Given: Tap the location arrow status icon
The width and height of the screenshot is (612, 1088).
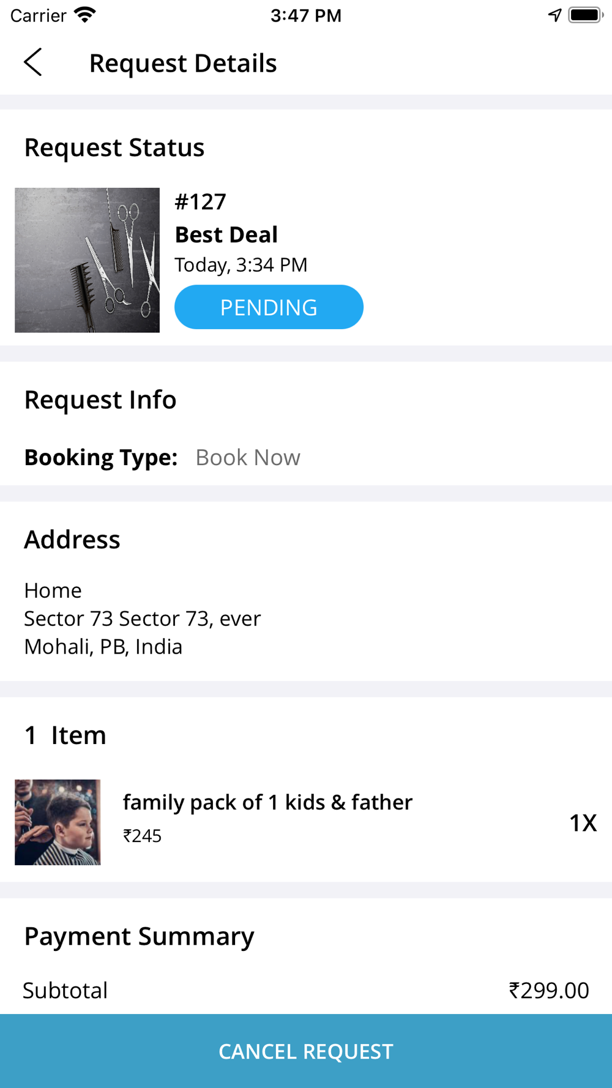Looking at the screenshot, I should pyautogui.click(x=554, y=15).
